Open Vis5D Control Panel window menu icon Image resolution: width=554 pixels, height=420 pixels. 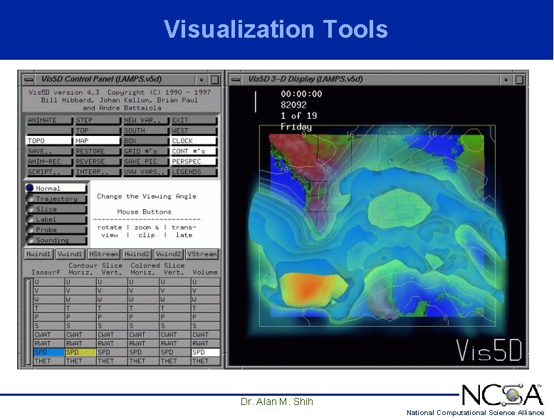pyautogui.click(x=29, y=80)
